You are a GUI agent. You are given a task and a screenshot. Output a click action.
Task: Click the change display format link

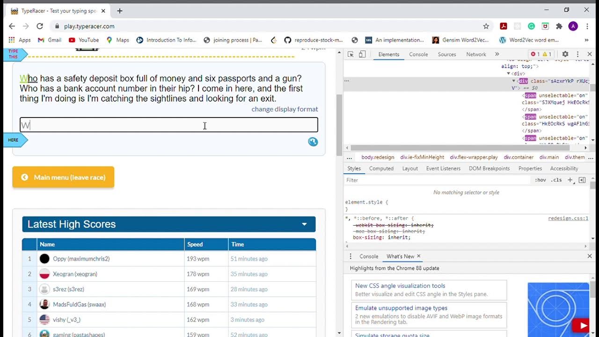click(x=285, y=109)
